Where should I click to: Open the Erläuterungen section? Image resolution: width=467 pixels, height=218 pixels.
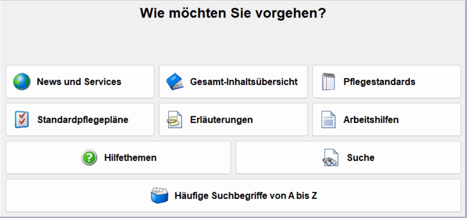point(221,119)
